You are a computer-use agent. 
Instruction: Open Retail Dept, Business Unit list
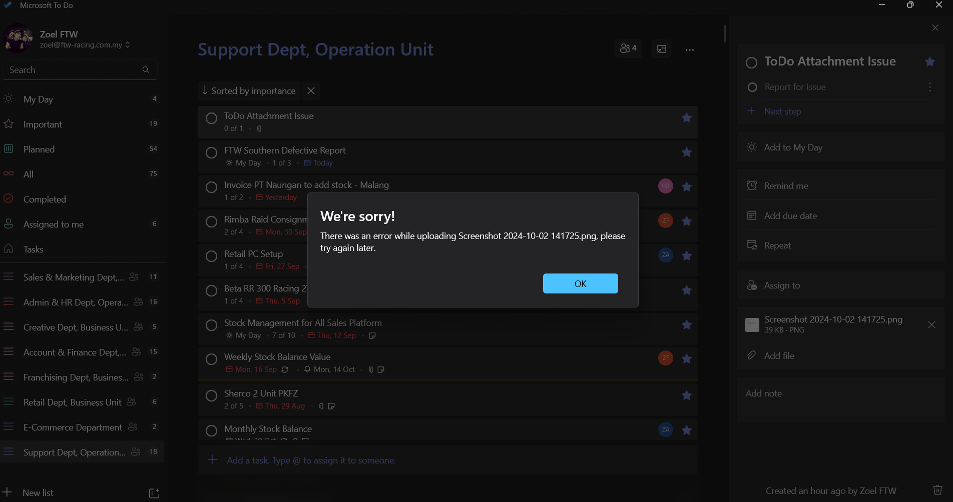coord(82,402)
